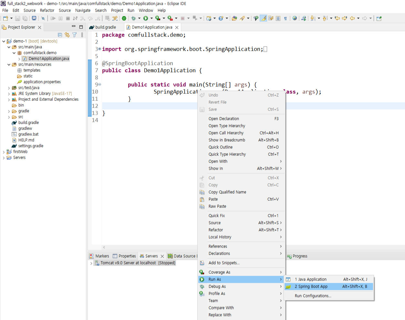
Task: Open the Debug button dropdown arrow
Action: click(139, 18)
